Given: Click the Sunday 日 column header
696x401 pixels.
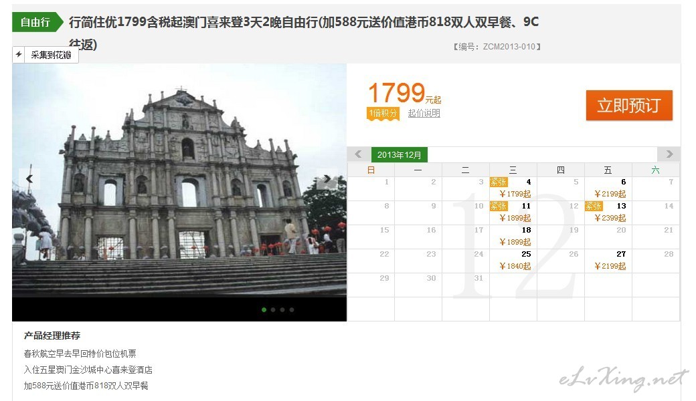Looking at the screenshot, I should click(371, 170).
